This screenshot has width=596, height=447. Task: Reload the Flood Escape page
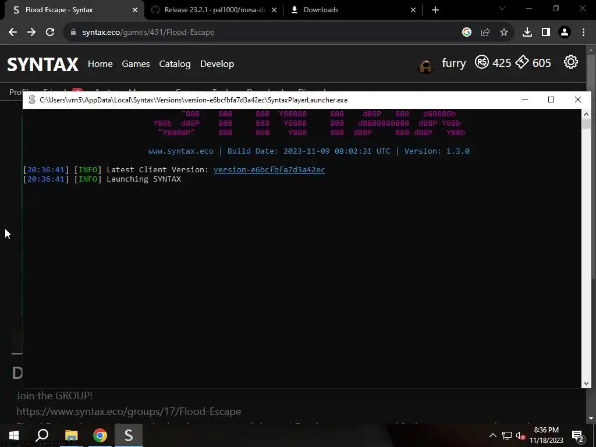pyautogui.click(x=50, y=33)
